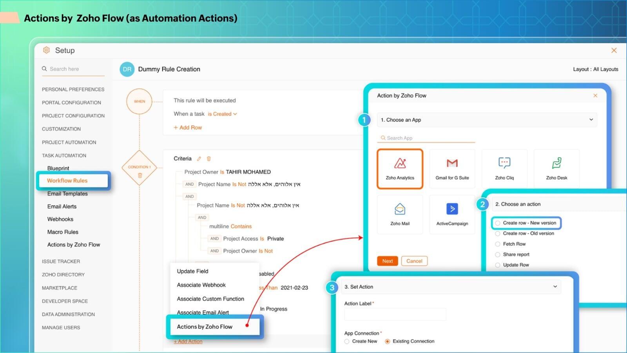The width and height of the screenshot is (627, 353).
Task: Click the + Add Action link
Action: pos(188,342)
